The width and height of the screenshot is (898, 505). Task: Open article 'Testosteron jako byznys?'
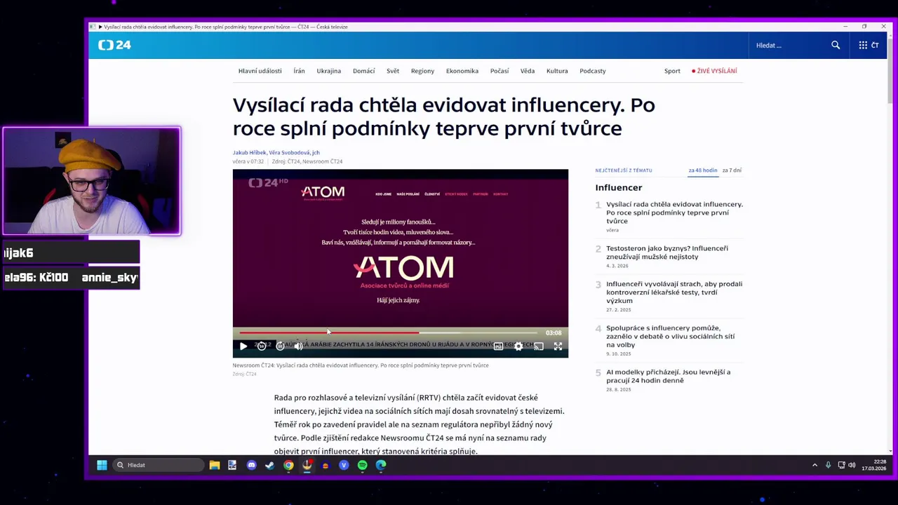point(667,252)
